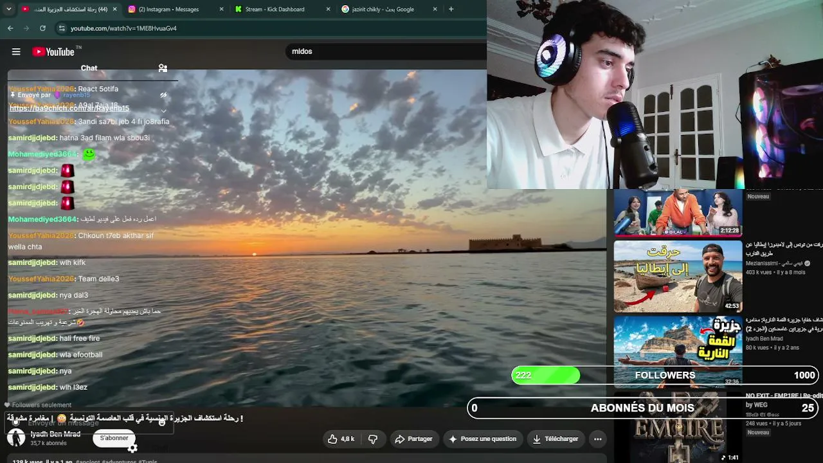Hide the pinned chat message
823x463 pixels.
pyautogui.click(x=163, y=95)
